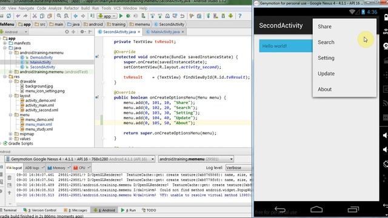Collapse the java folder in project tree
Image resolution: width=388 pixels, height=218 pixels.
click(5, 48)
